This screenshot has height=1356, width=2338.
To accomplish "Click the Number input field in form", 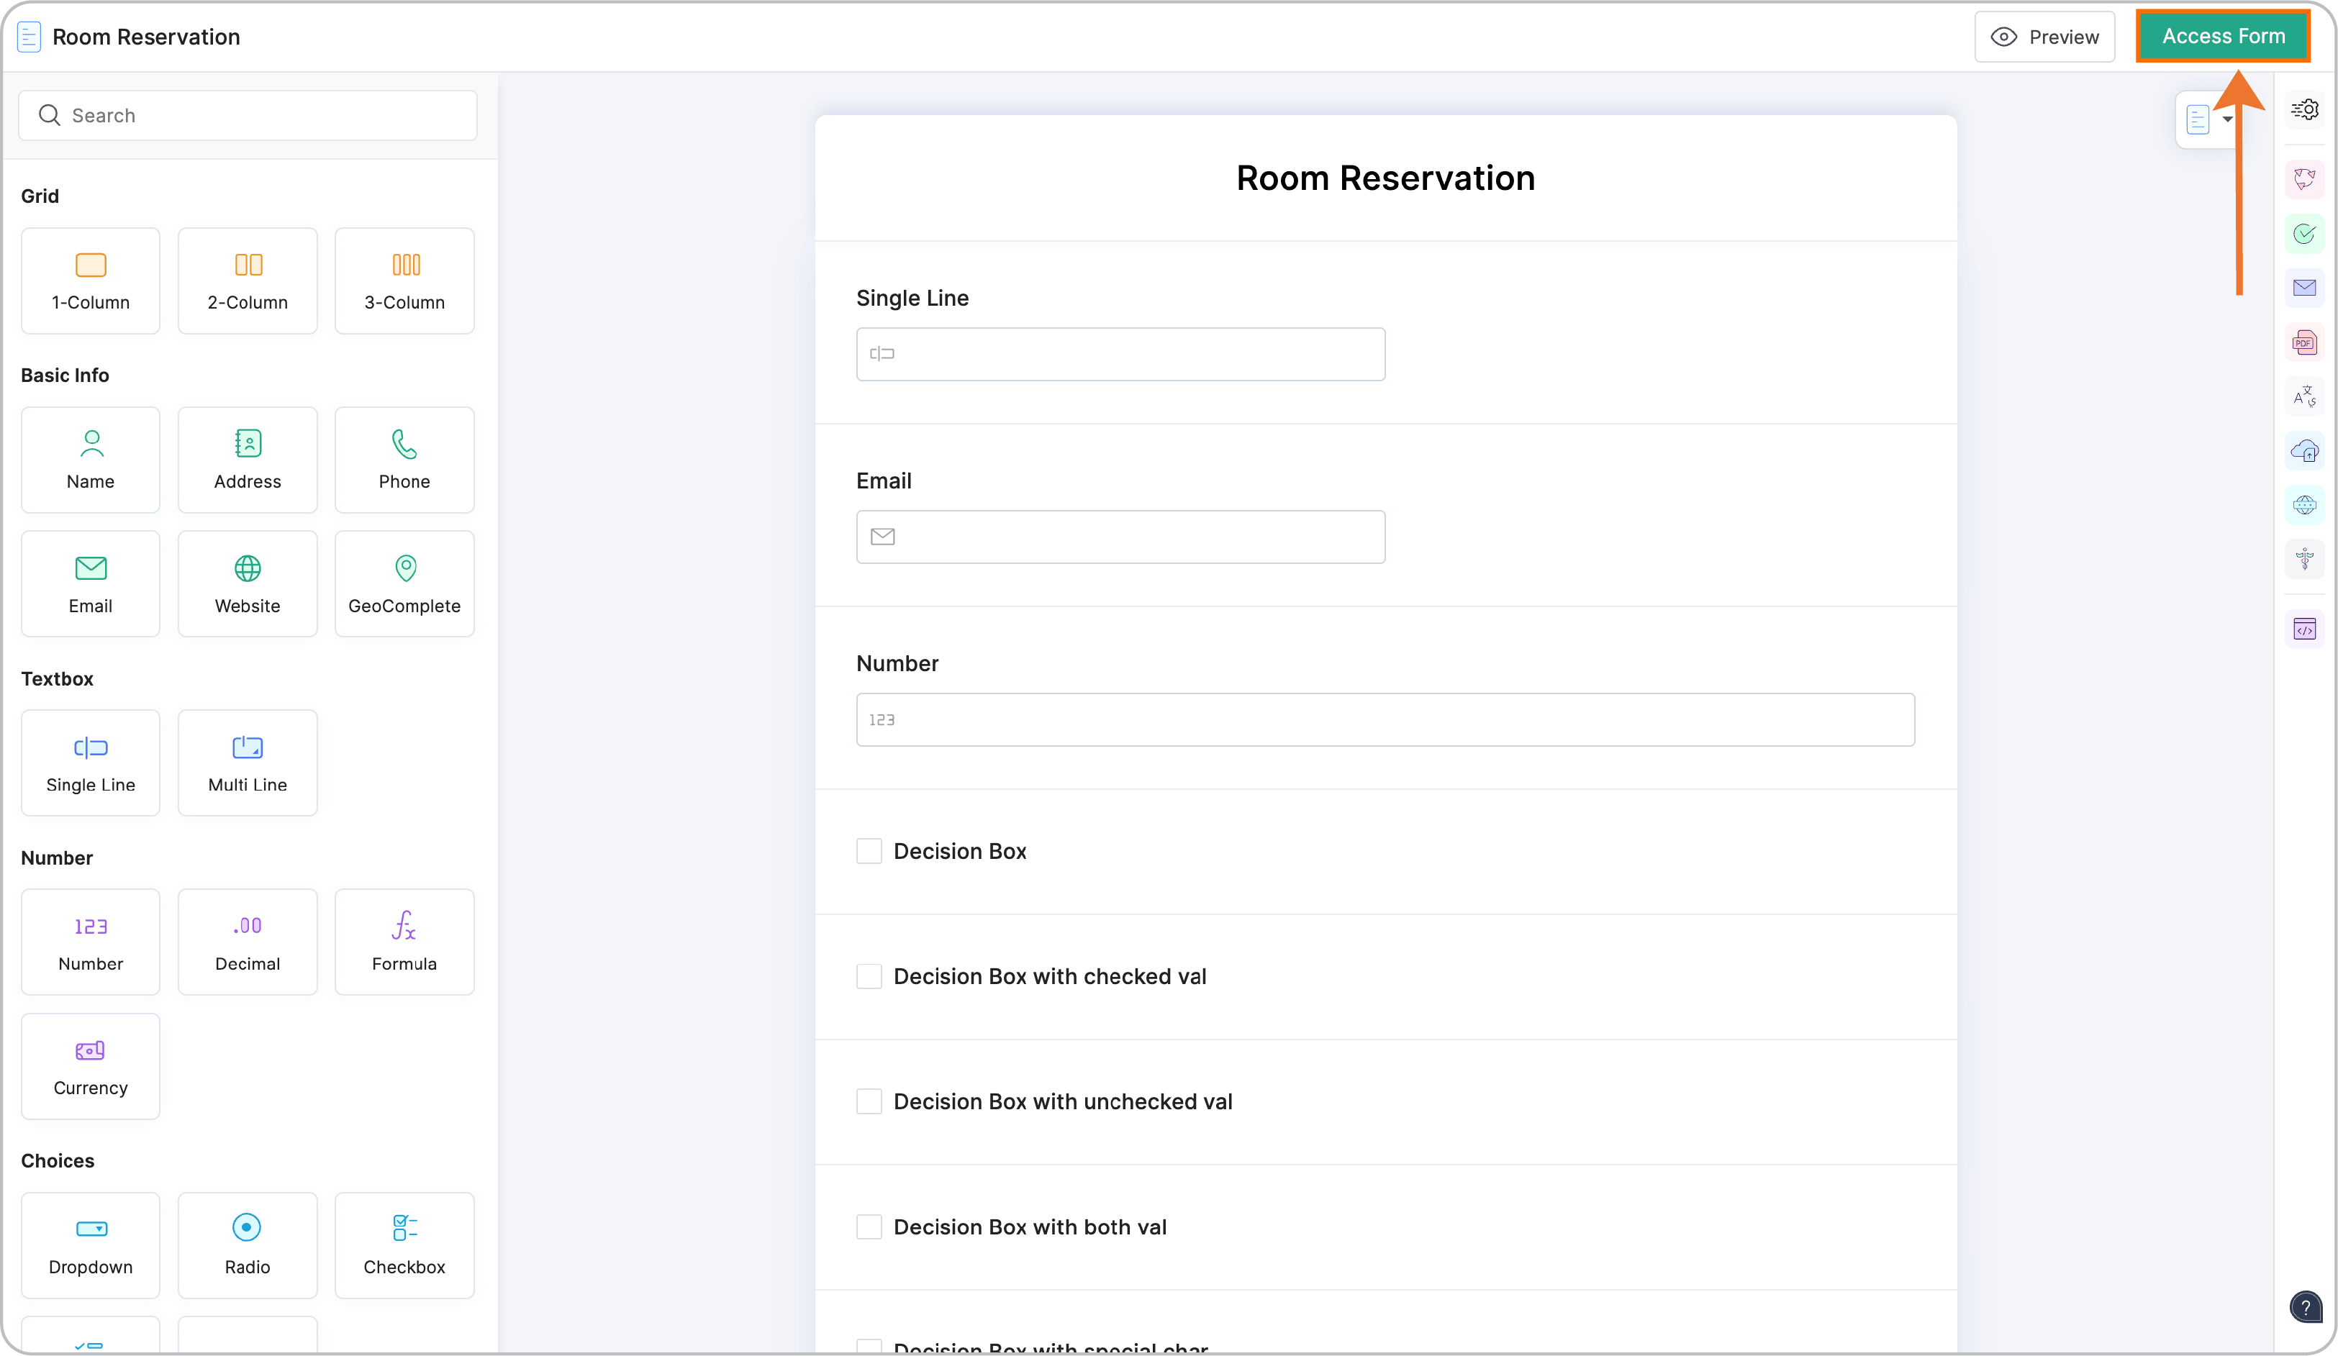I will click(1385, 720).
